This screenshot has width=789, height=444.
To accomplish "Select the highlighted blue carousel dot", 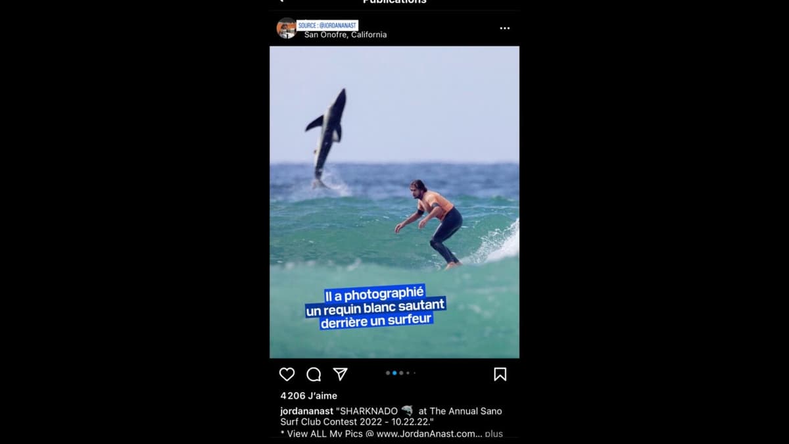I will pyautogui.click(x=394, y=373).
